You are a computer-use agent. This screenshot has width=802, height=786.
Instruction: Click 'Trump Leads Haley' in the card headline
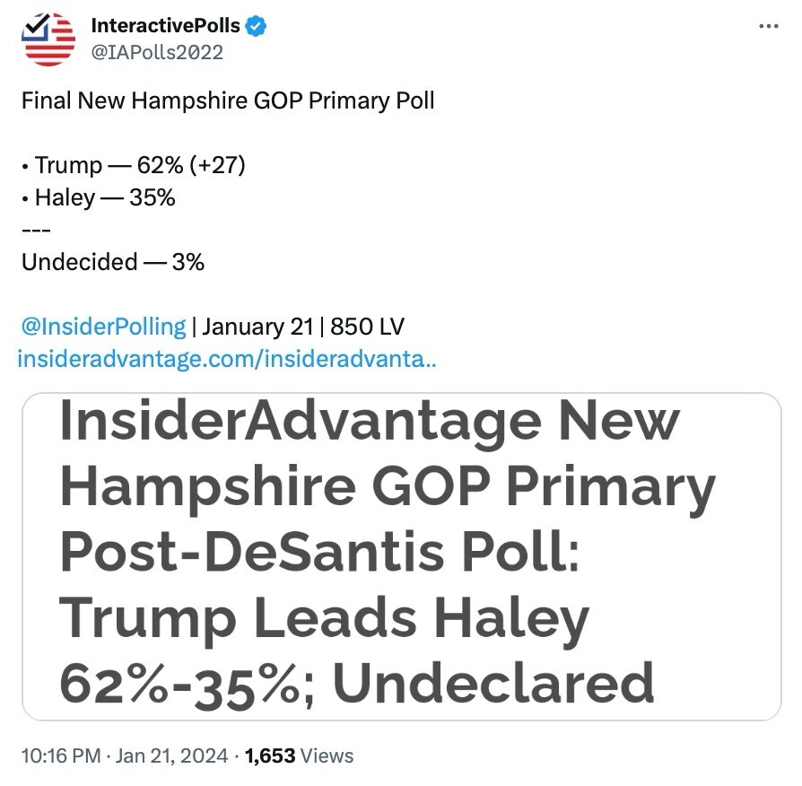[324, 617]
